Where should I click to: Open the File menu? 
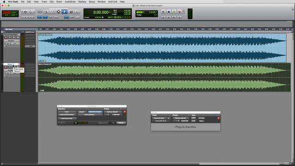pyautogui.click(x=23, y=2)
